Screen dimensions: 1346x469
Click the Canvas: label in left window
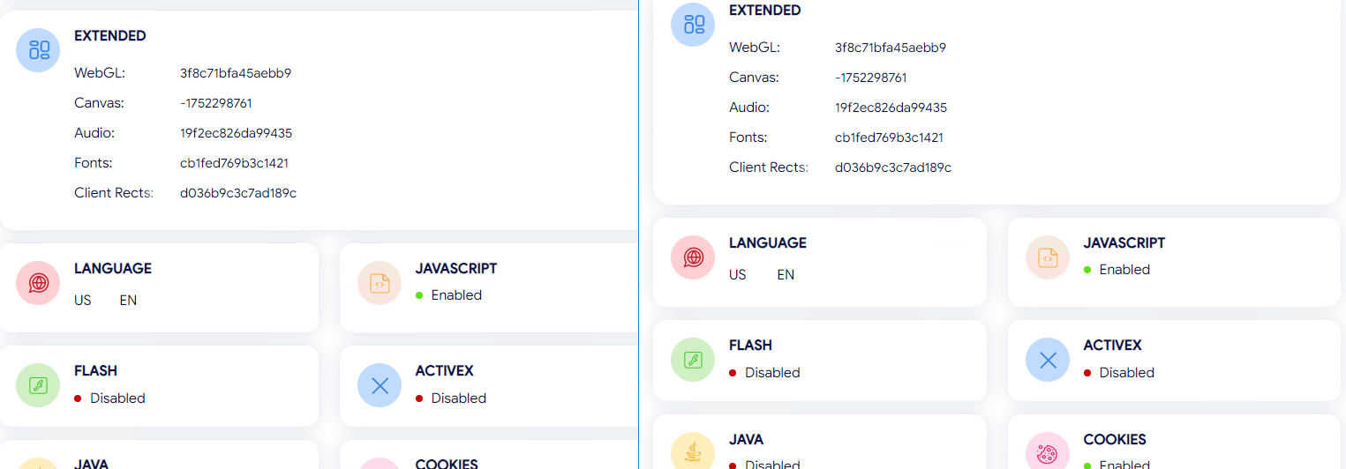pyautogui.click(x=99, y=103)
